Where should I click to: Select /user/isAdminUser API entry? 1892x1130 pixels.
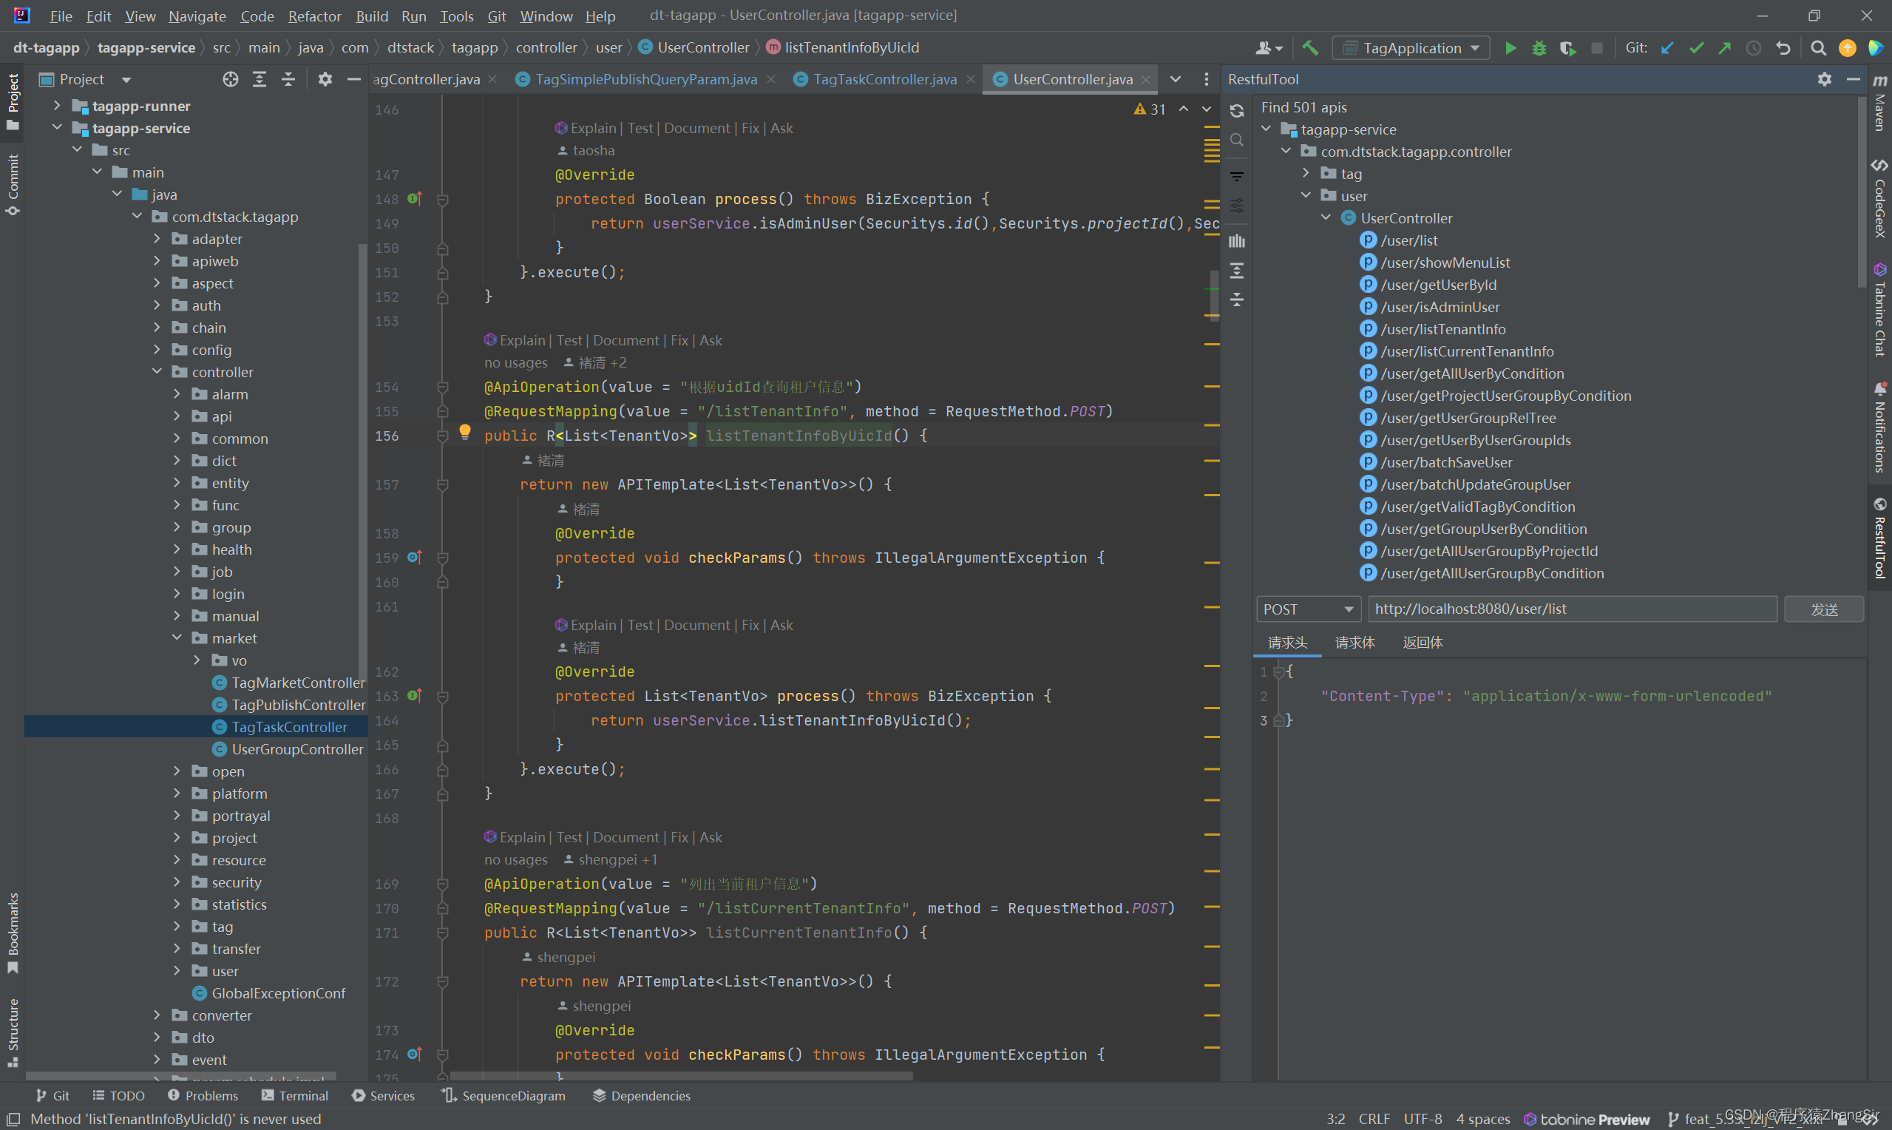pyautogui.click(x=1440, y=307)
